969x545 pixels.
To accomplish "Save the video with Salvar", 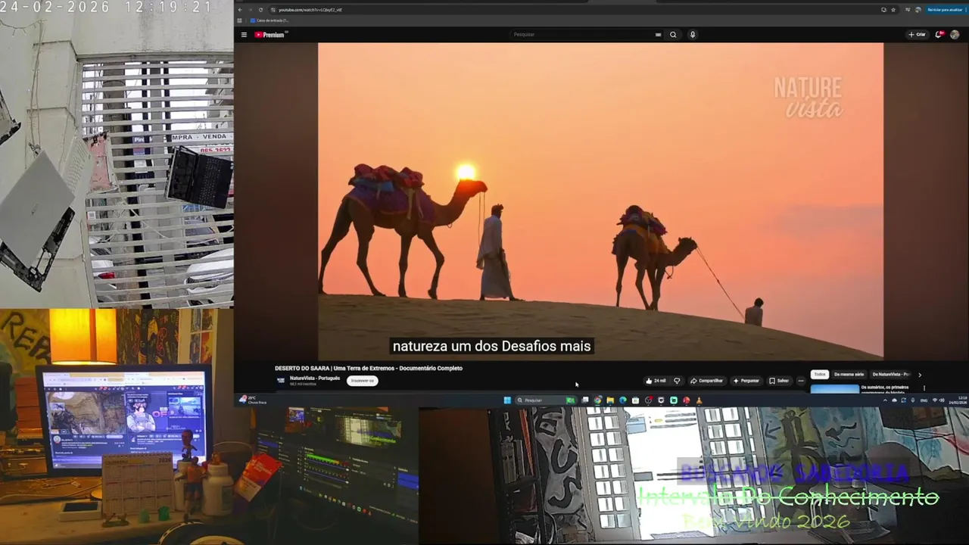I will pos(779,381).
